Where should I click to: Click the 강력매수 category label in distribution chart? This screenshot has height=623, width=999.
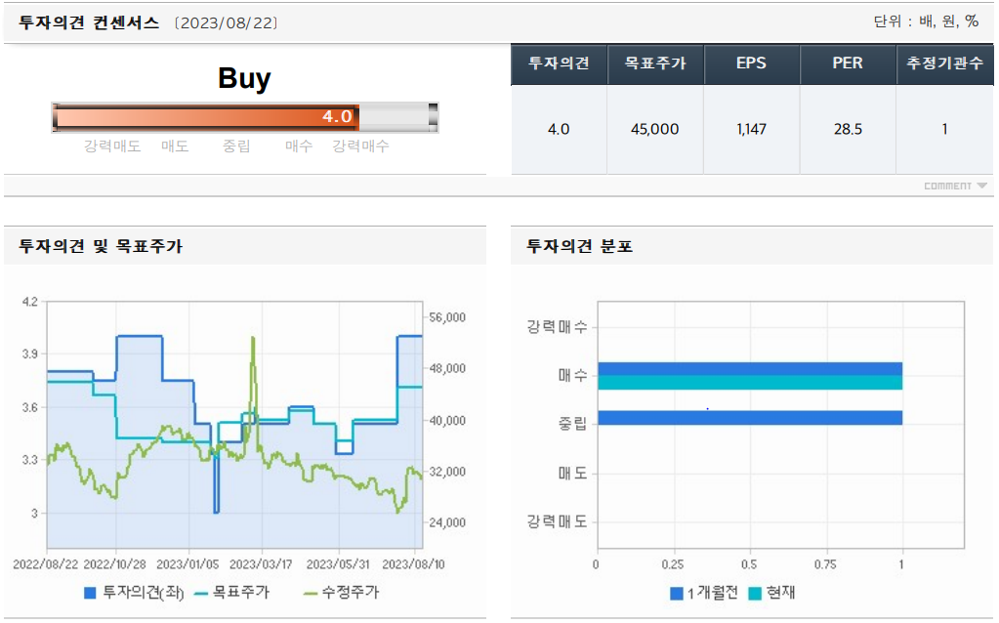[x=557, y=327]
